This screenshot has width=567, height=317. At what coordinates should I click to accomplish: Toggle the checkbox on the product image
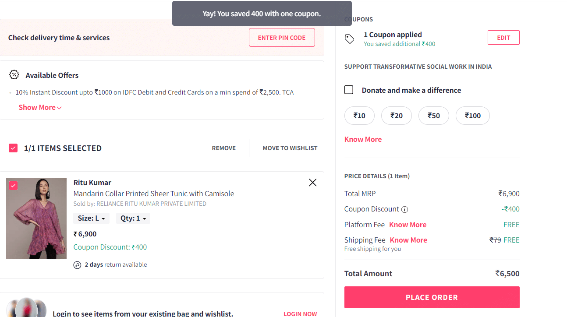13,186
